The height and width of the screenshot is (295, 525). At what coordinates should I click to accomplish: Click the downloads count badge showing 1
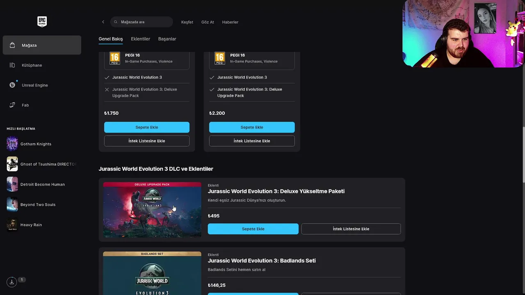pyautogui.click(x=22, y=280)
